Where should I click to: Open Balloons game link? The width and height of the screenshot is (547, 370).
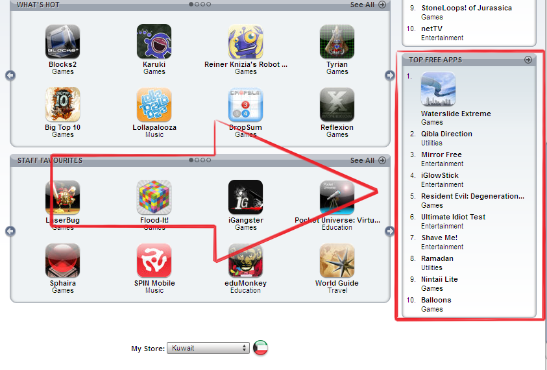(x=436, y=300)
